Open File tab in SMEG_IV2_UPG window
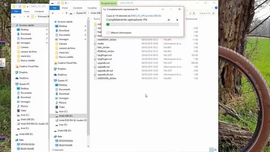 (x=16, y=11)
